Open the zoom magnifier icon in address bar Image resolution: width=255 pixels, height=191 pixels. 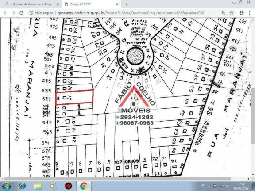coord(224,13)
